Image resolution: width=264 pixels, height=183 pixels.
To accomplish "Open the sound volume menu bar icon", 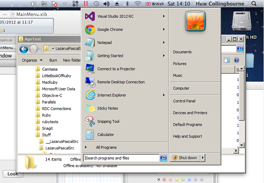I will pos(106,4).
